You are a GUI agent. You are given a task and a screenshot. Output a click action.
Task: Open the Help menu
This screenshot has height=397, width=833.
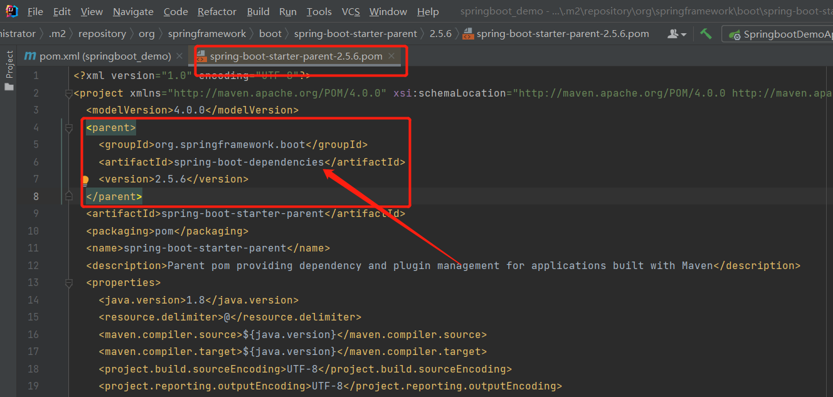(x=428, y=12)
